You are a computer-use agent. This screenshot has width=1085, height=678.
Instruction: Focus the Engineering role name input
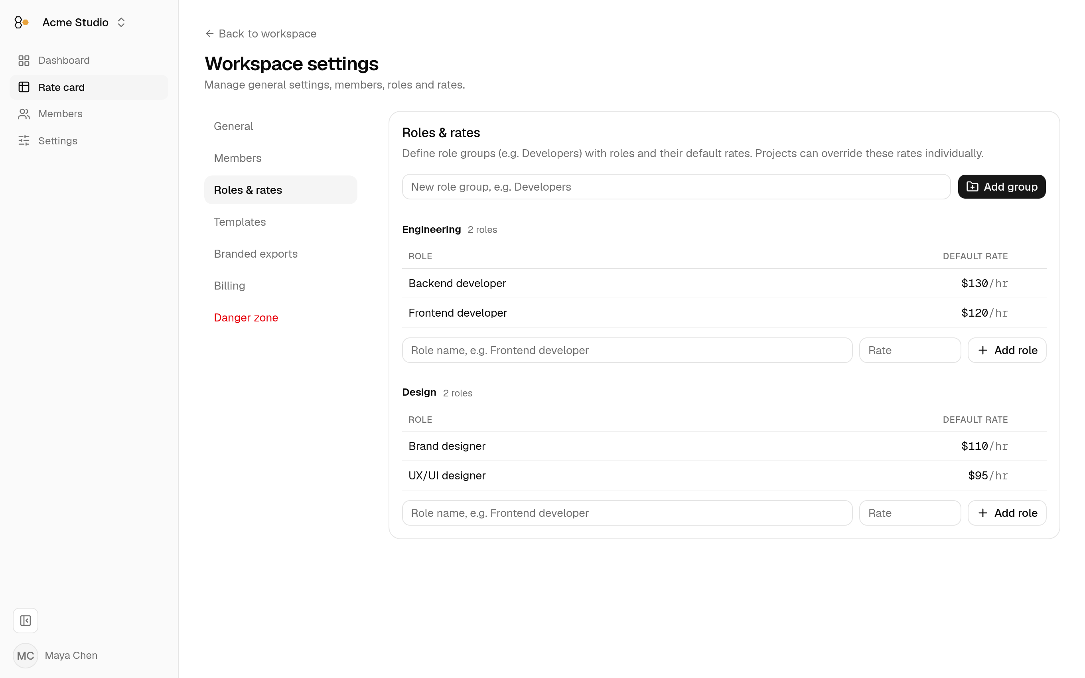click(627, 350)
